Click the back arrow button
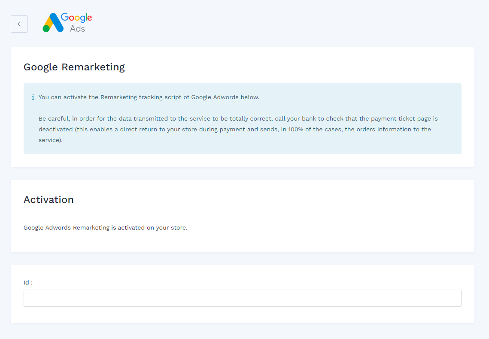 (19, 24)
